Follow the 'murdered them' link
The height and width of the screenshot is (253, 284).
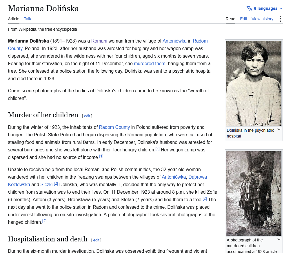pos(150,63)
